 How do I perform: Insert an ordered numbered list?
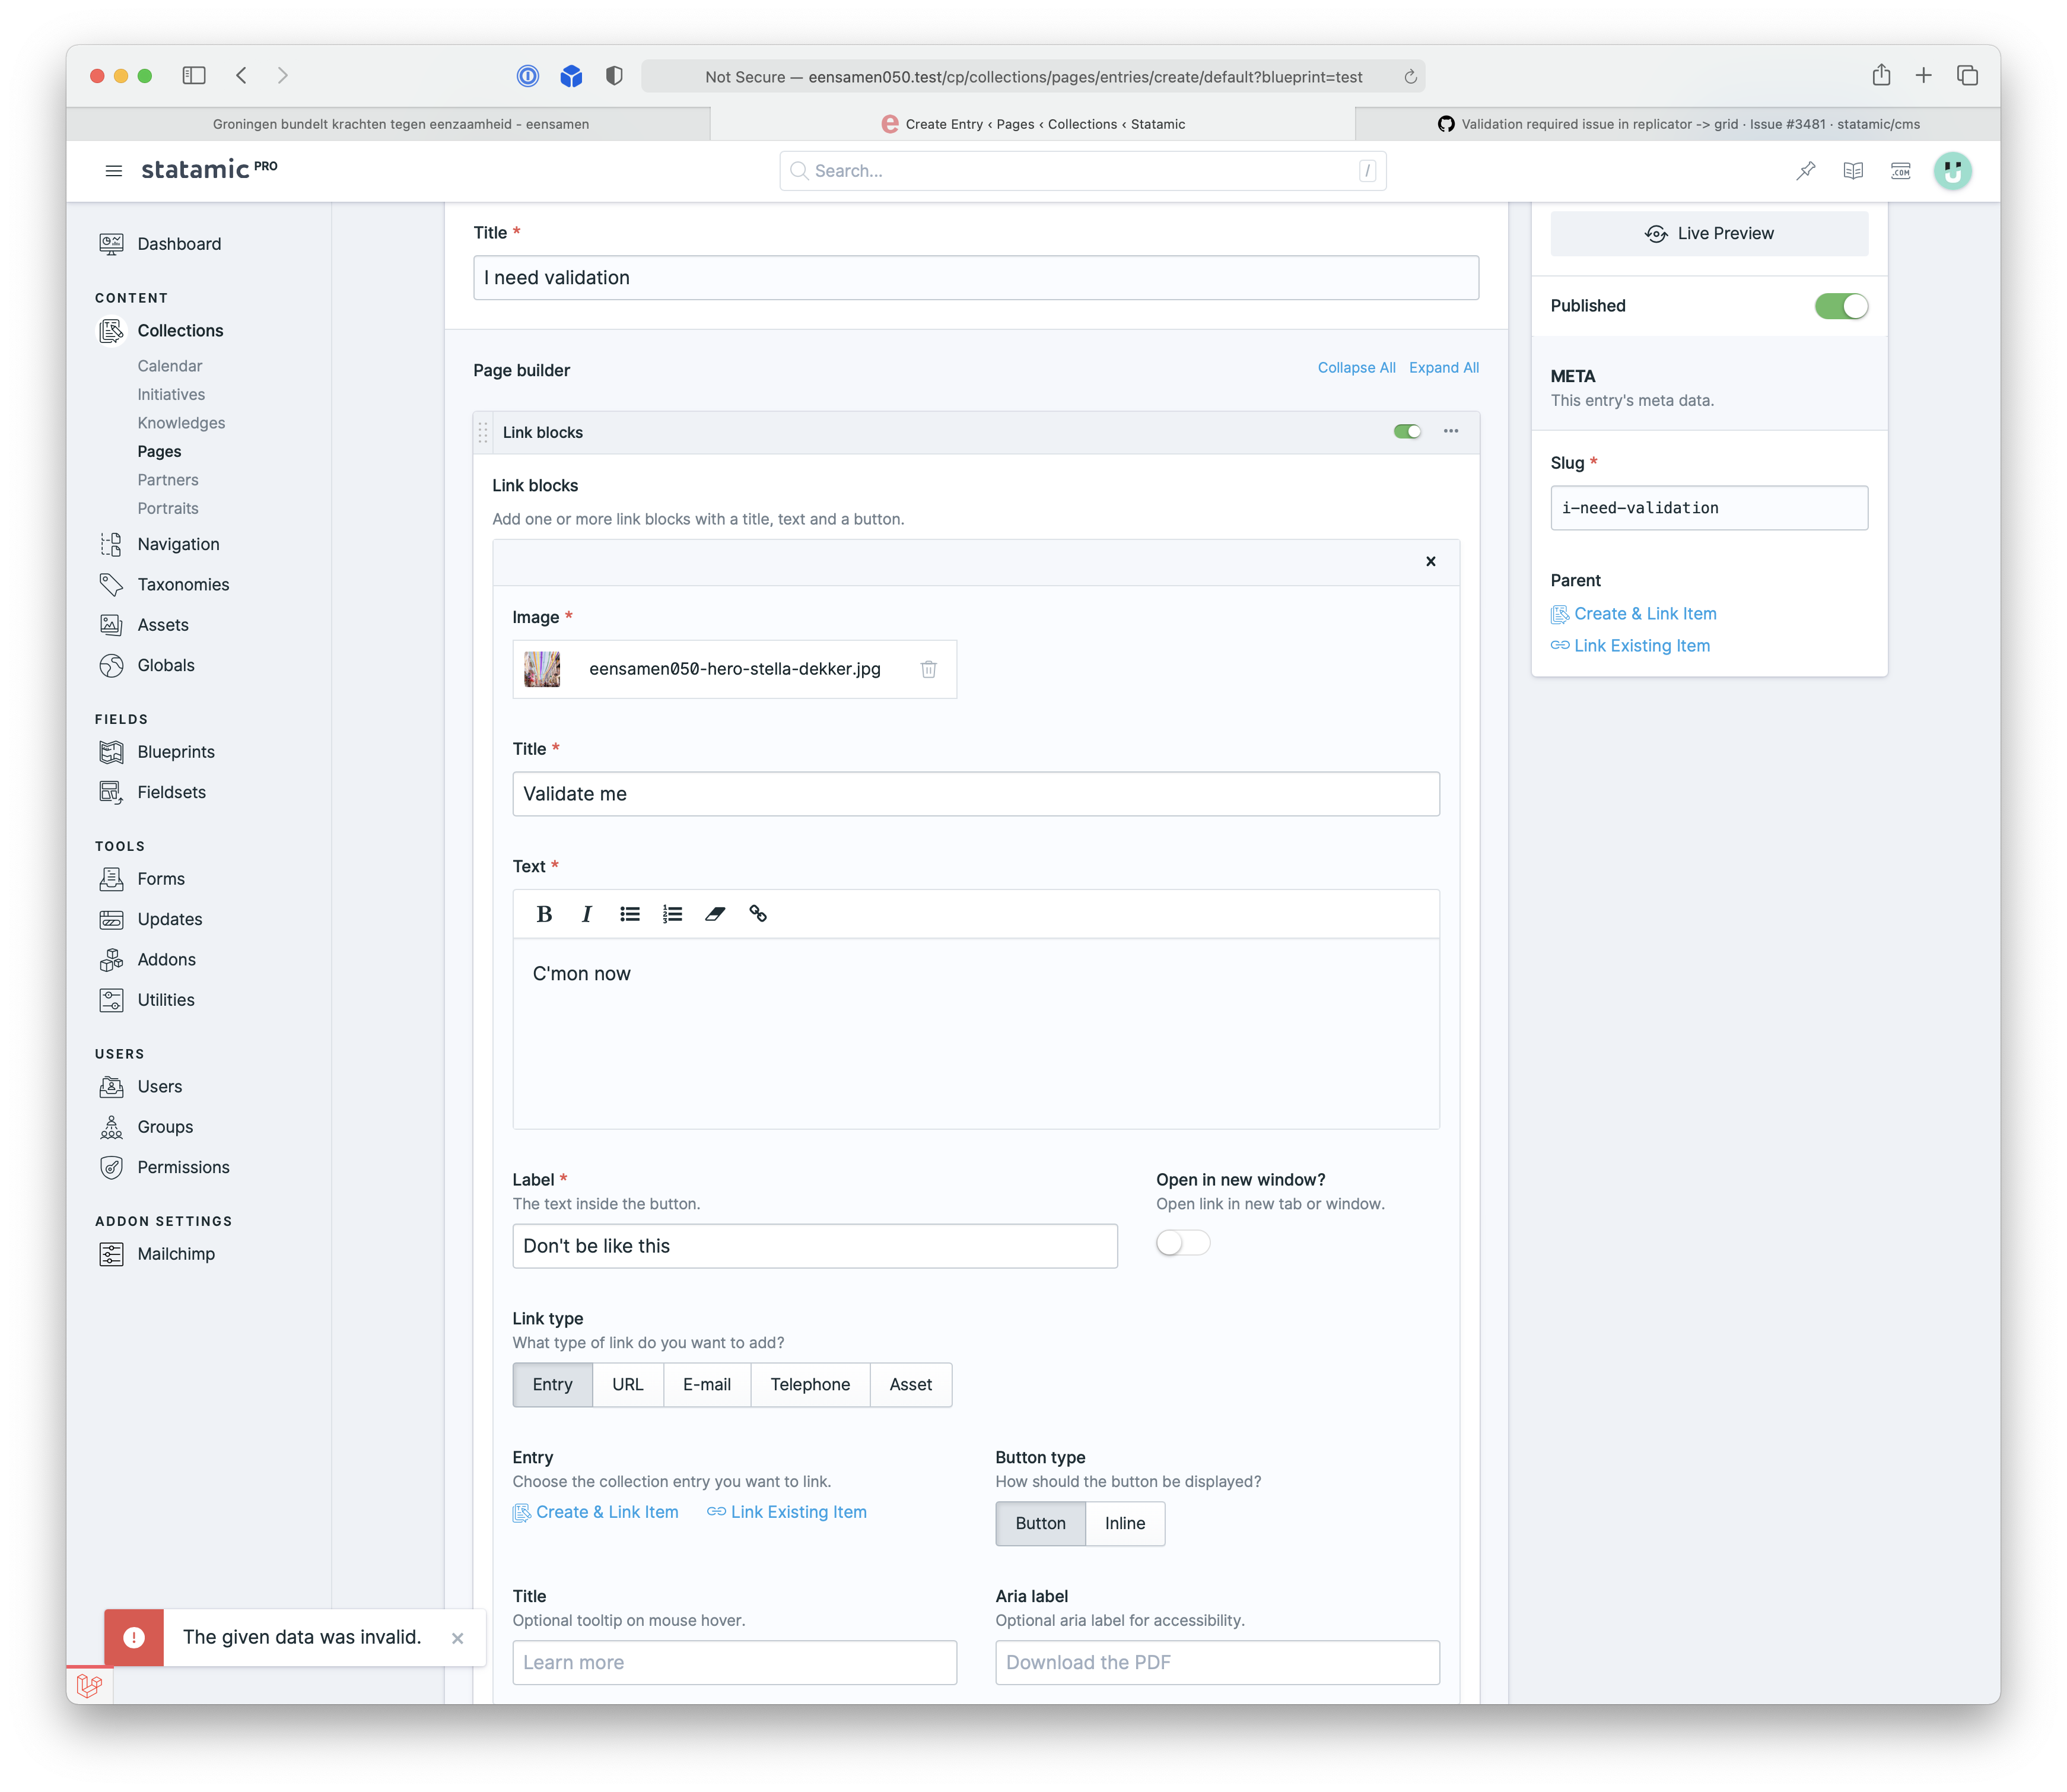(672, 914)
